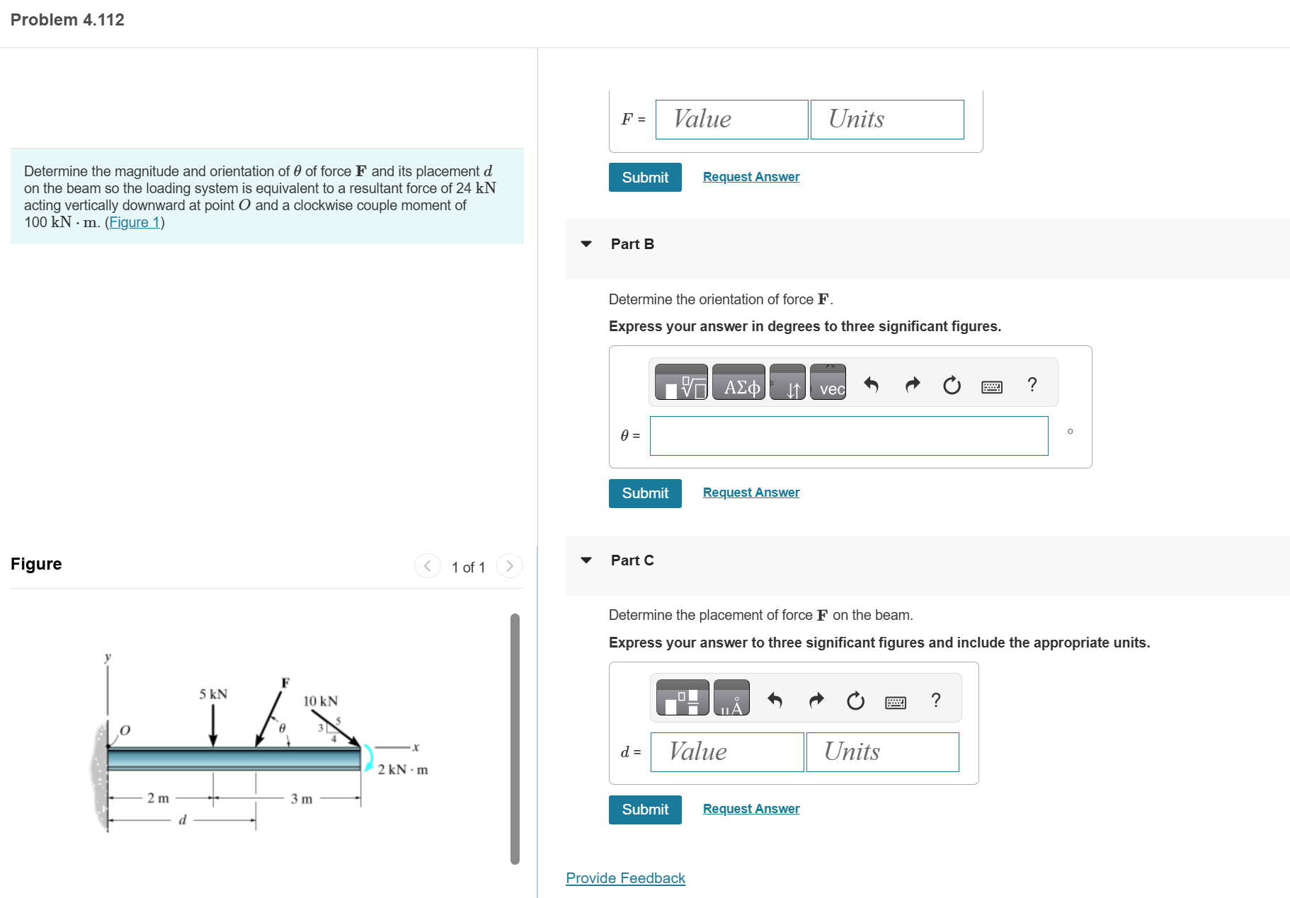Open Request Answer for Part B
Screen dimensions: 1290x898
(x=750, y=492)
